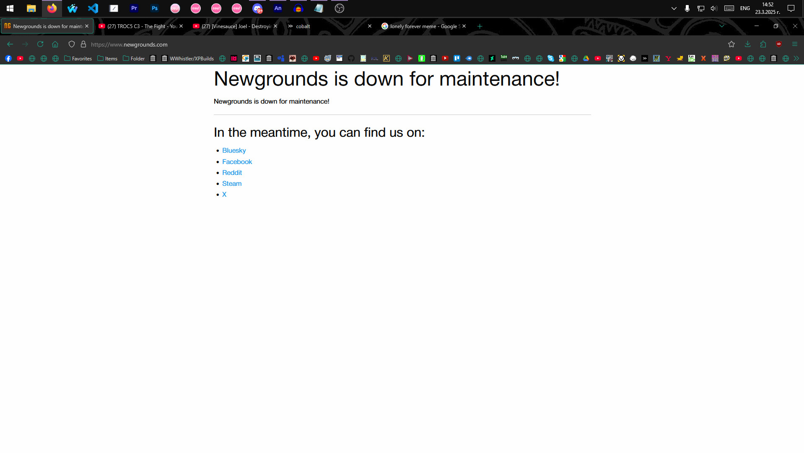Open the Facebook link in the page list
Screen dimensions: 804x453
(x=237, y=162)
